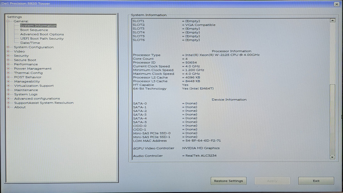Open the Boot Sequence page
The width and height of the screenshot is (343, 193).
coord(34,30)
